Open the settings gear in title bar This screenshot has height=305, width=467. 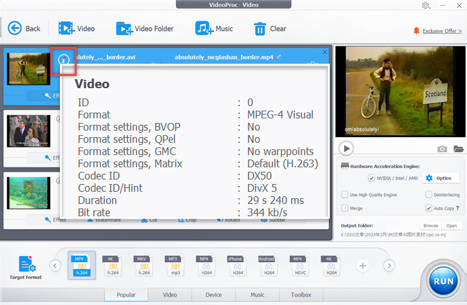426,5
